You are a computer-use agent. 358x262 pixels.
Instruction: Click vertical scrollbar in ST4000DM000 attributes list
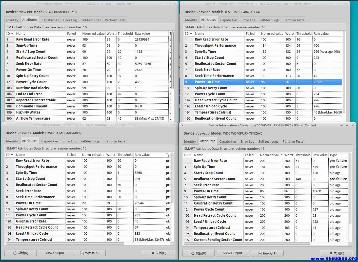pyautogui.click(x=172, y=60)
